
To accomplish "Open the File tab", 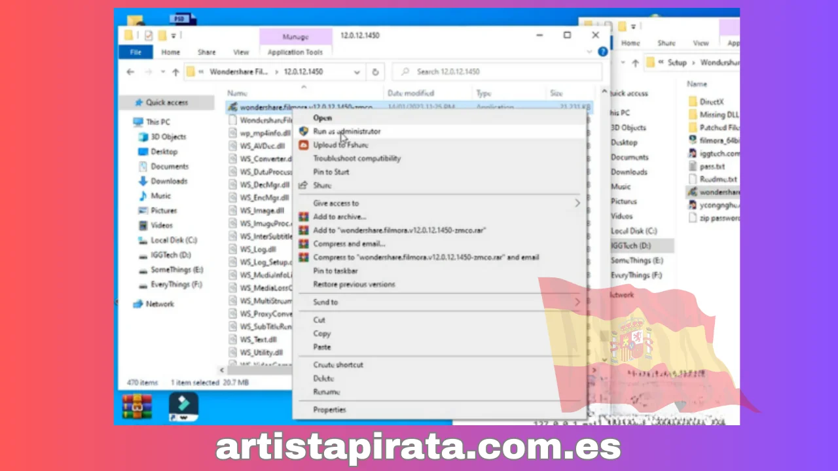I will tap(136, 52).
